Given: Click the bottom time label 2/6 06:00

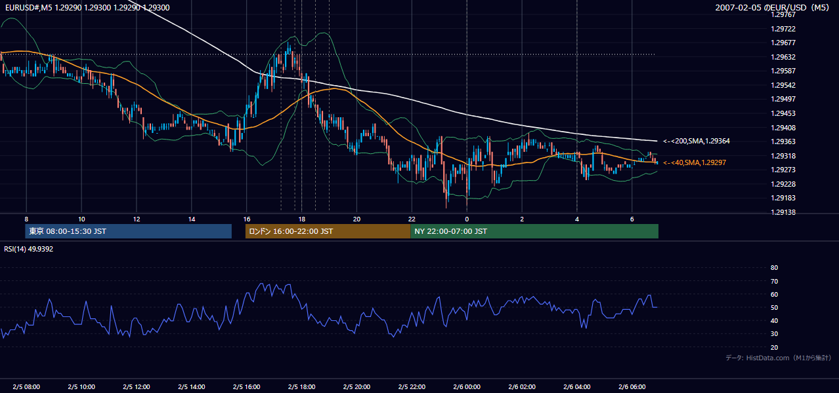Looking at the screenshot, I should pyautogui.click(x=632, y=387).
